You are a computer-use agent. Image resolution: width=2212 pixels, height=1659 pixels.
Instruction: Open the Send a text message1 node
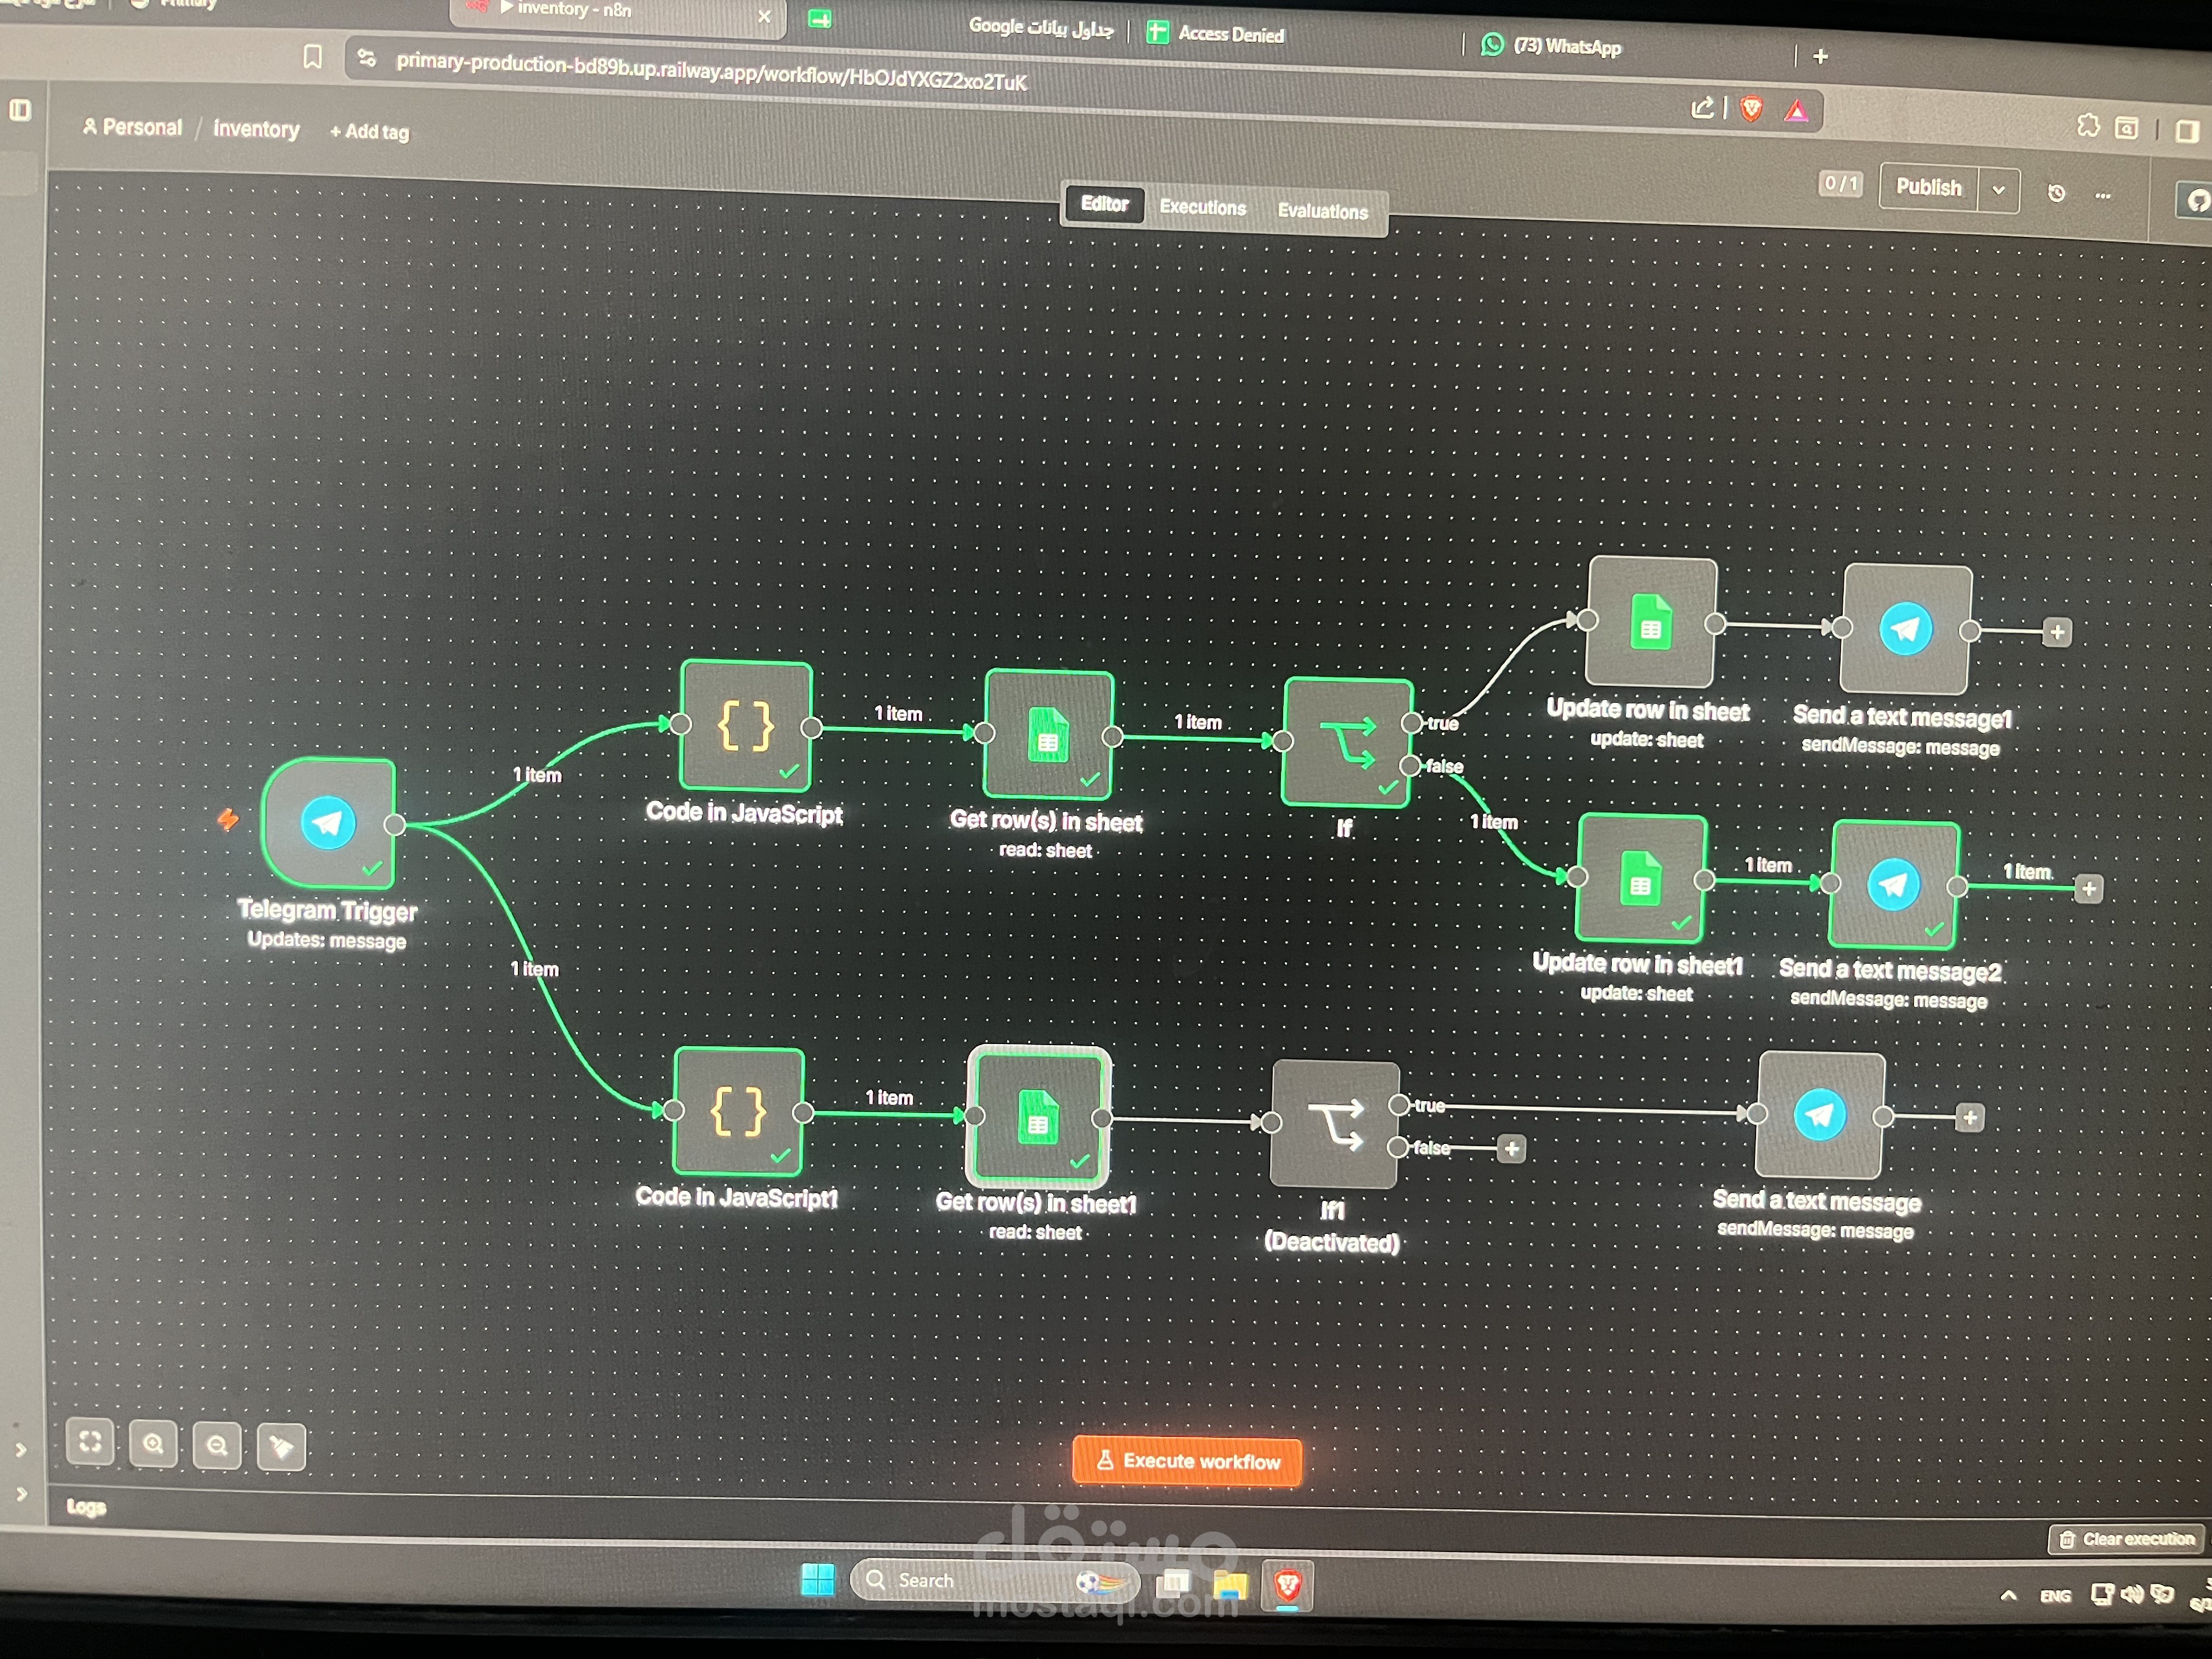[1906, 629]
